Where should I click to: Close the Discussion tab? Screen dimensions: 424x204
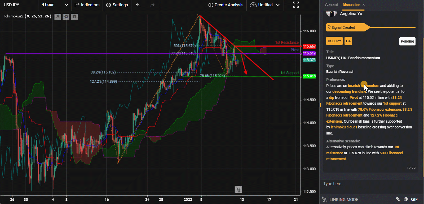tap(364, 5)
